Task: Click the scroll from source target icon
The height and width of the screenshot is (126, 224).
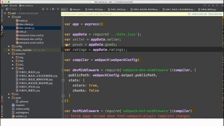Action: (43, 9)
